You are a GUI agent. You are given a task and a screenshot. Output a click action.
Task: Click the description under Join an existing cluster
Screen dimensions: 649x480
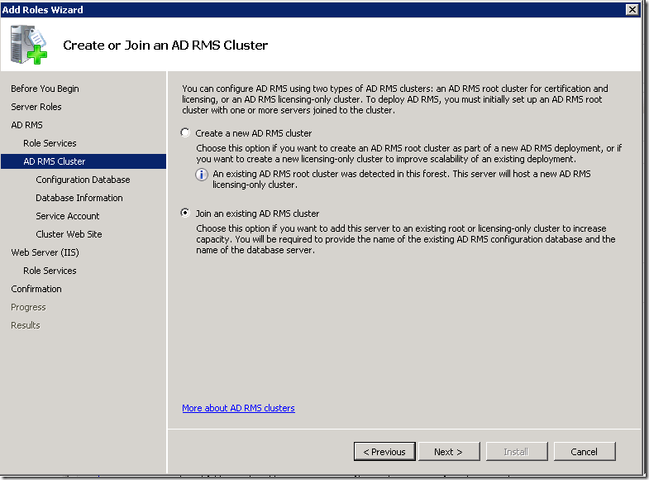click(x=406, y=239)
